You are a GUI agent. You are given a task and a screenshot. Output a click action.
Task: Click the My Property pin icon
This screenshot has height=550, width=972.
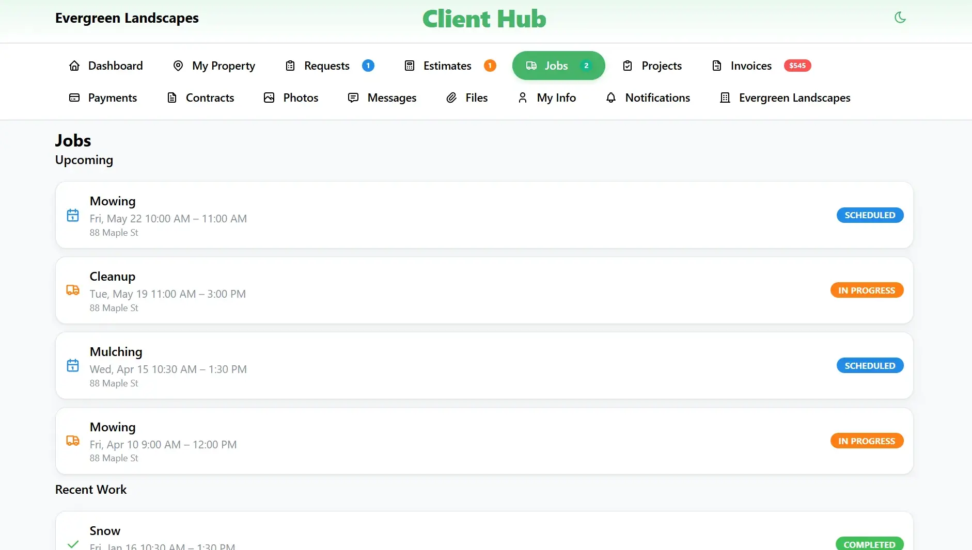tap(178, 66)
